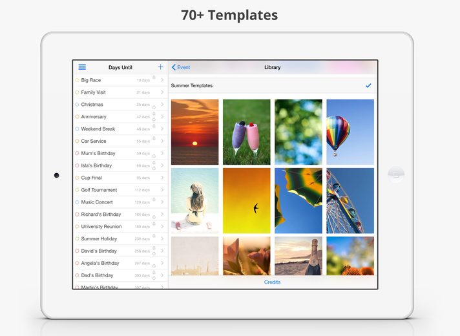Open the Credits link
The height and width of the screenshot is (336, 460).
pyautogui.click(x=272, y=282)
